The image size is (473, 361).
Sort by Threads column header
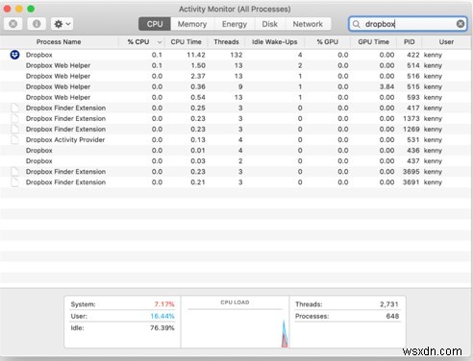click(x=226, y=42)
